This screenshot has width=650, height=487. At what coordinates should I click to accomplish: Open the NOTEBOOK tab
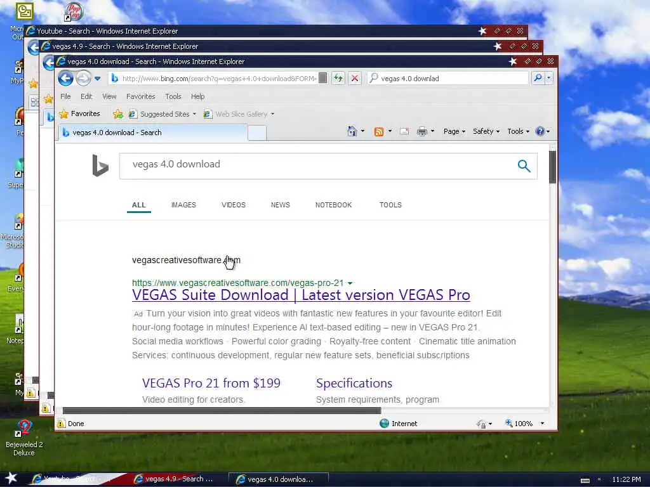333,205
